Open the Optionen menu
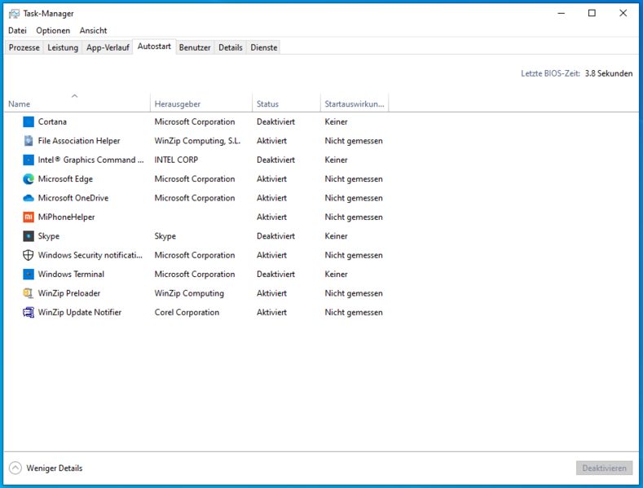This screenshot has height=488, width=643. pos(53,30)
